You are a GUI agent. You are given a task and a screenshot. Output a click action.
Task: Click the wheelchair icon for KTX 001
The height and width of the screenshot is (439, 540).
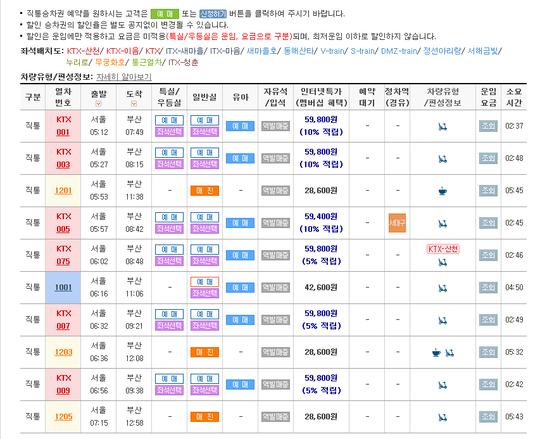tap(443, 127)
